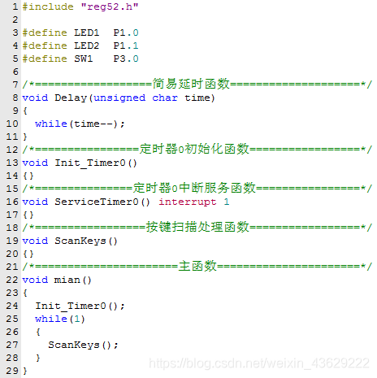Click Init_Timer0(); call on line 24
377x378 pixels.
80,306
